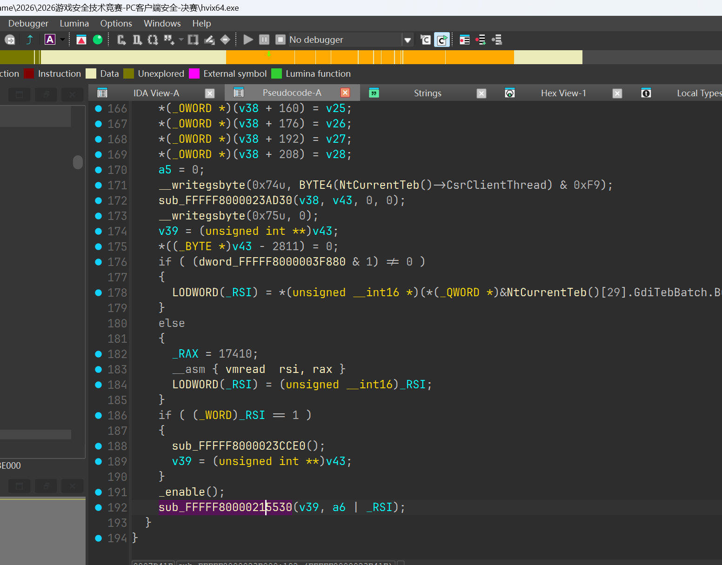Close the Hex View-1 tab
The image size is (722, 565).
point(617,93)
